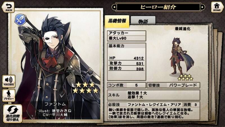Click the seven gold stars on portrait
Screen dimensions: 225x127
[x=85, y=88]
